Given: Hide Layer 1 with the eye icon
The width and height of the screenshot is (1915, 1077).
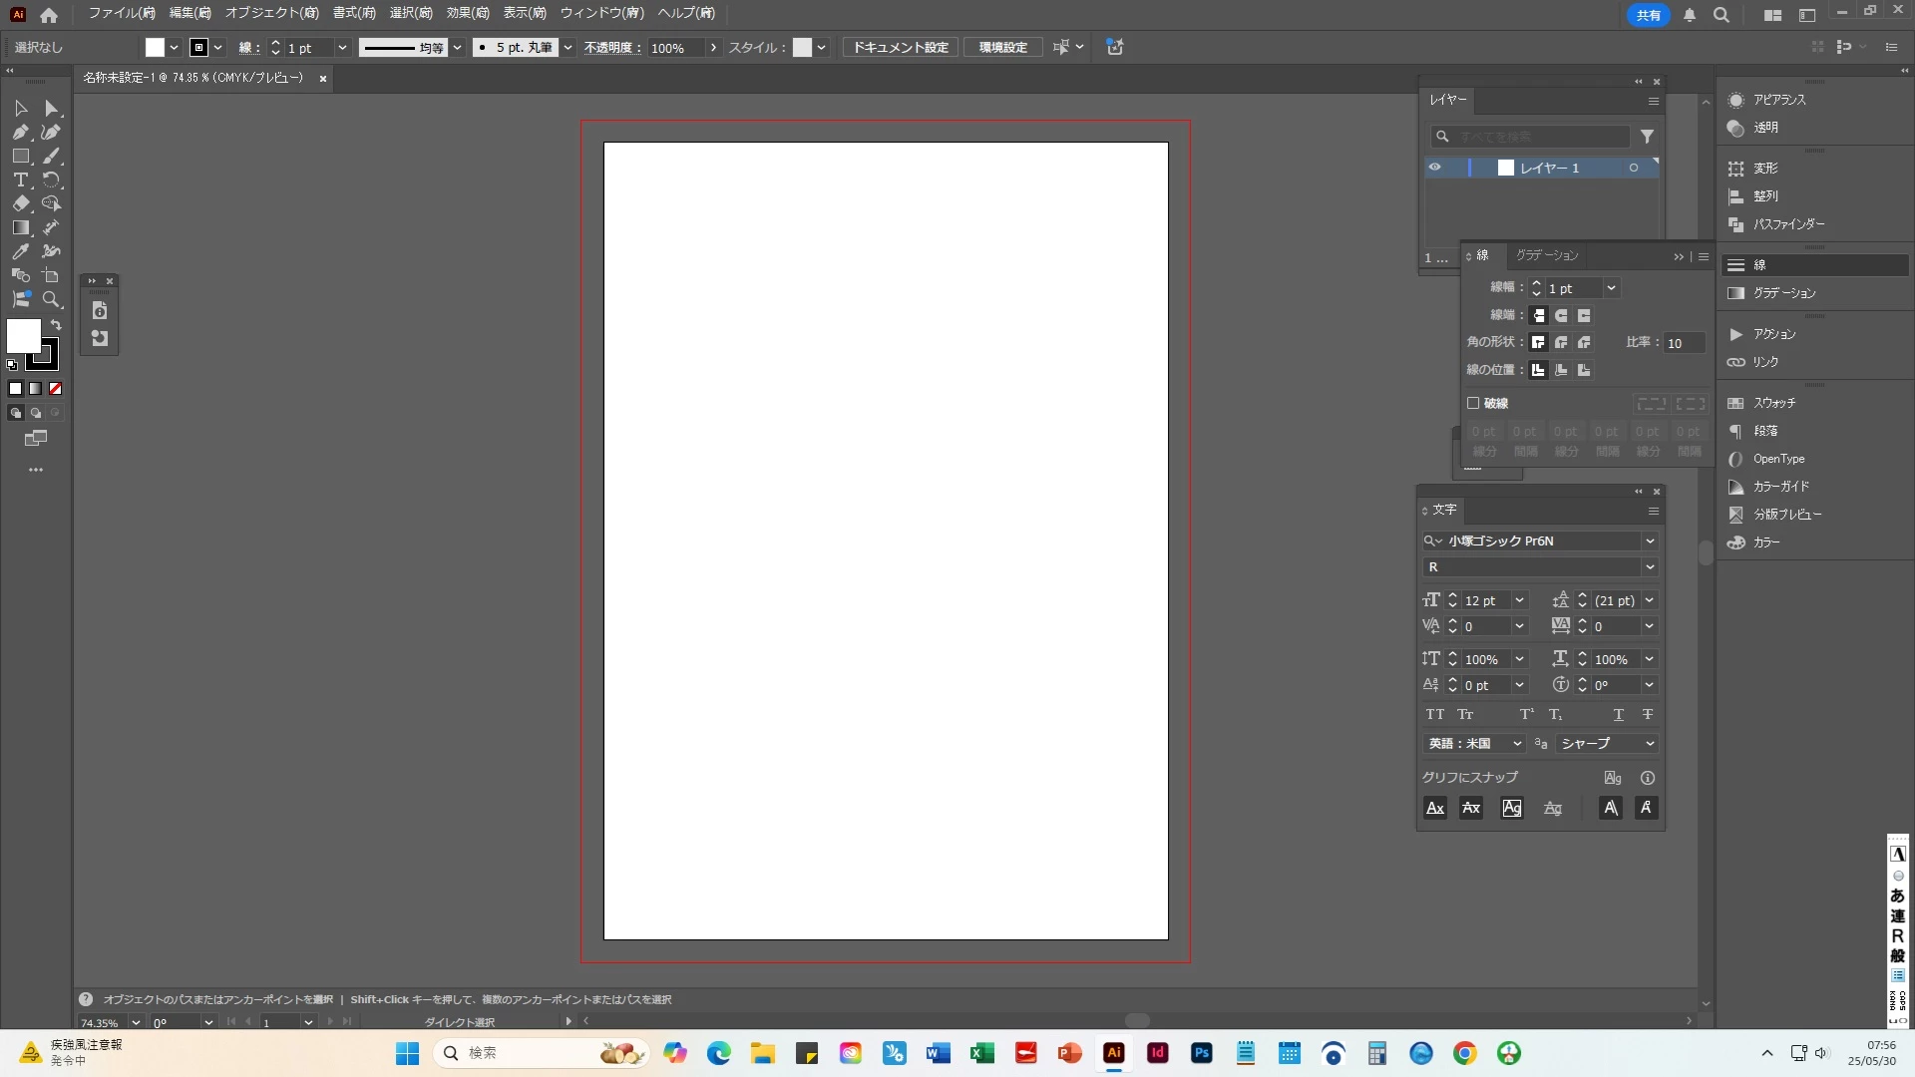Looking at the screenshot, I should click(1434, 168).
